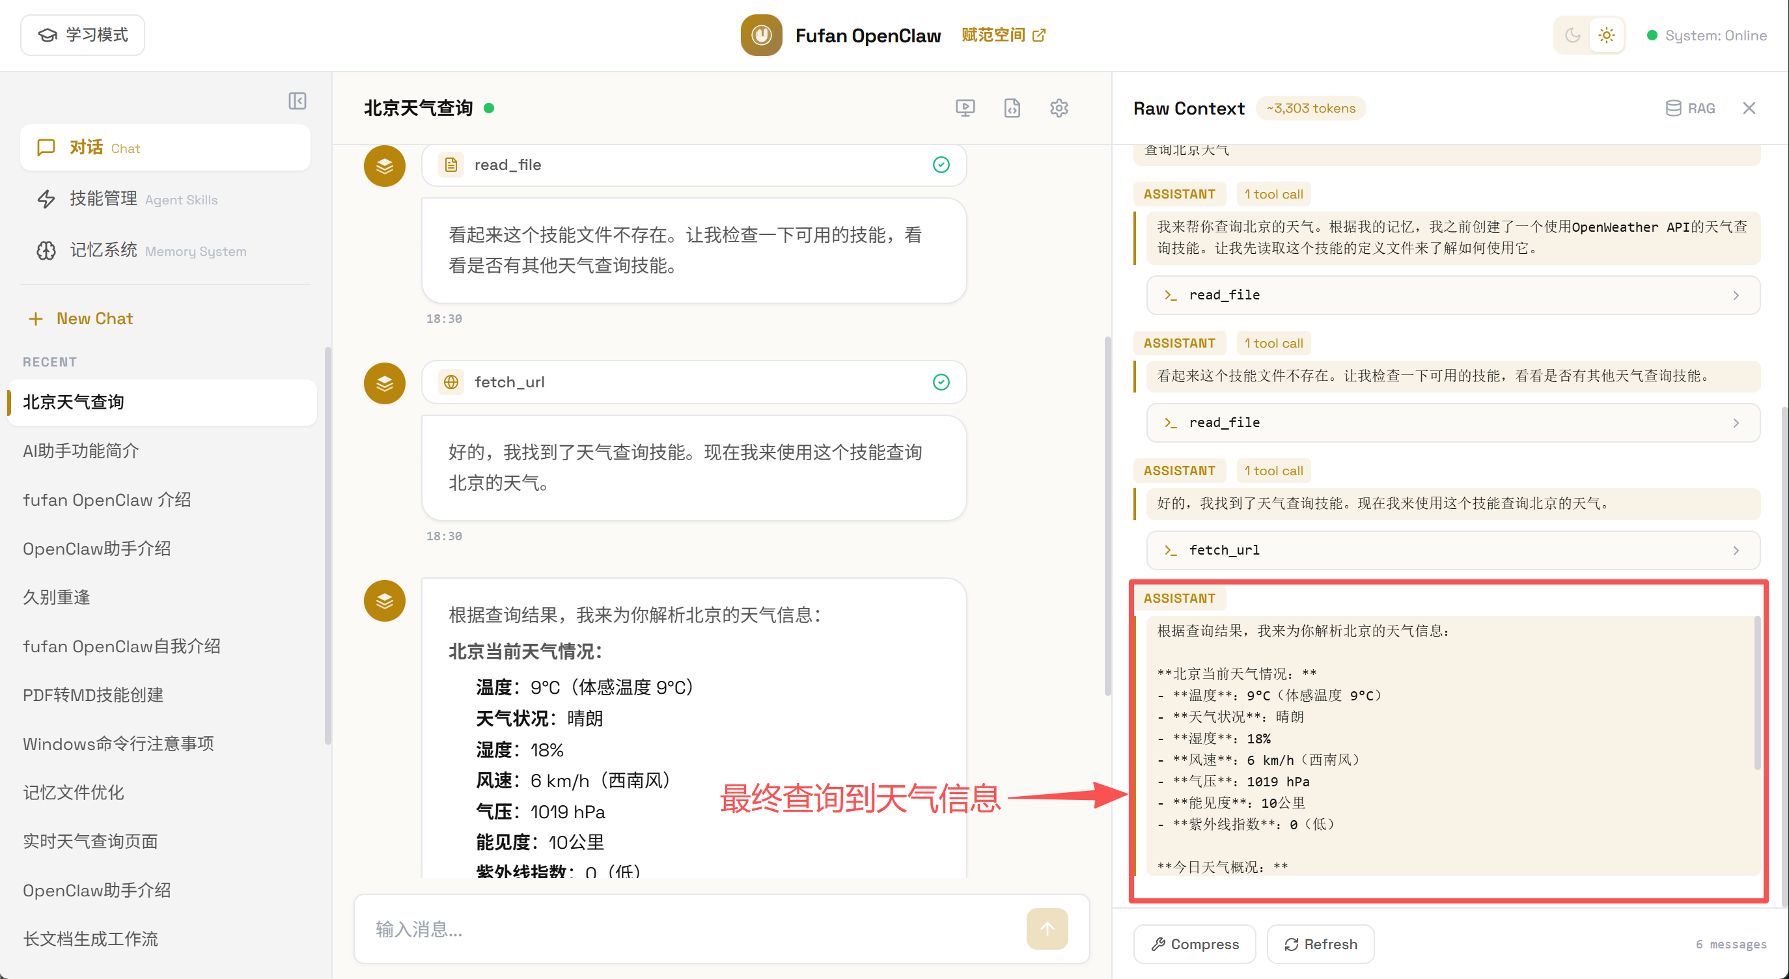Collapse the left sidebar panel icon
The height and width of the screenshot is (979, 1789).
point(298,101)
